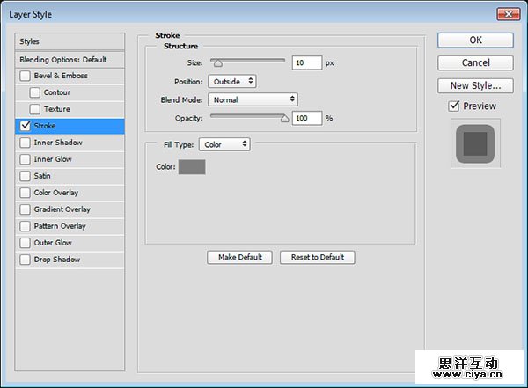Viewport: 528px width, 388px height.
Task: Toggle the Preview checkbox
Action: pos(454,106)
